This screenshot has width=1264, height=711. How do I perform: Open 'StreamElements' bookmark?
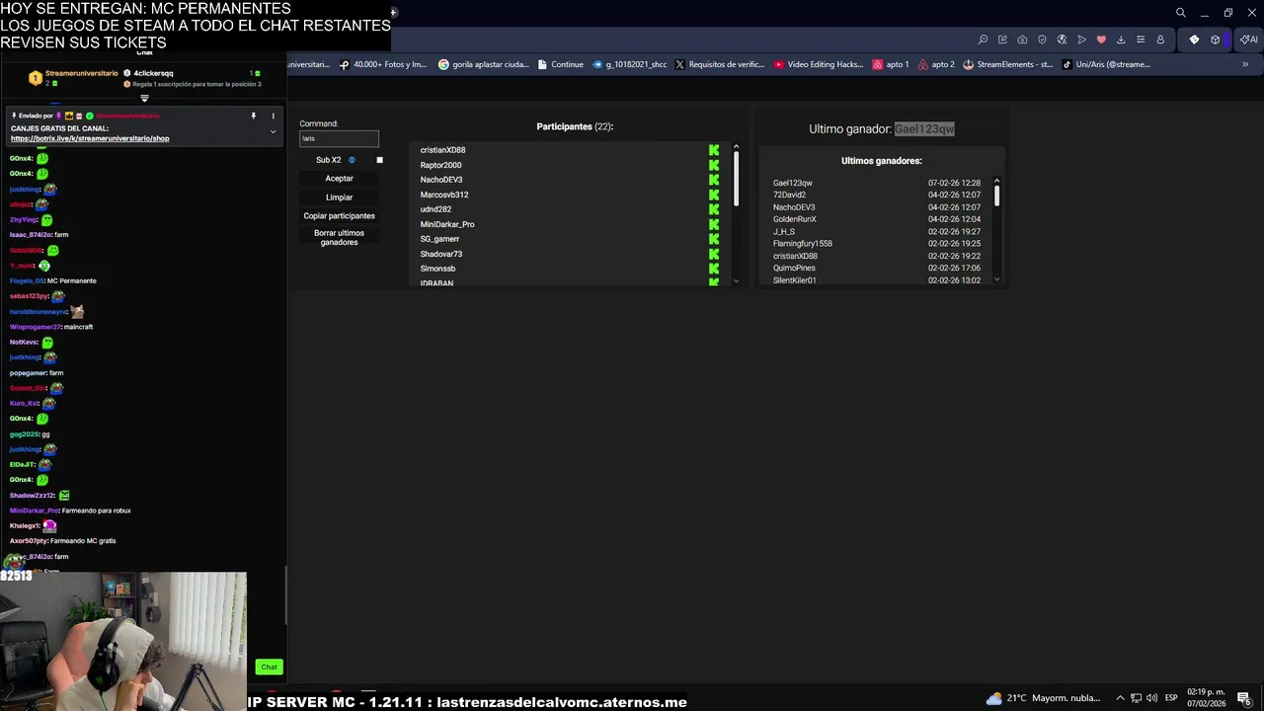1007,64
